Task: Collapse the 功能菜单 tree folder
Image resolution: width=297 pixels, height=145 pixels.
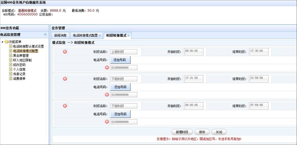Action: click(3, 42)
